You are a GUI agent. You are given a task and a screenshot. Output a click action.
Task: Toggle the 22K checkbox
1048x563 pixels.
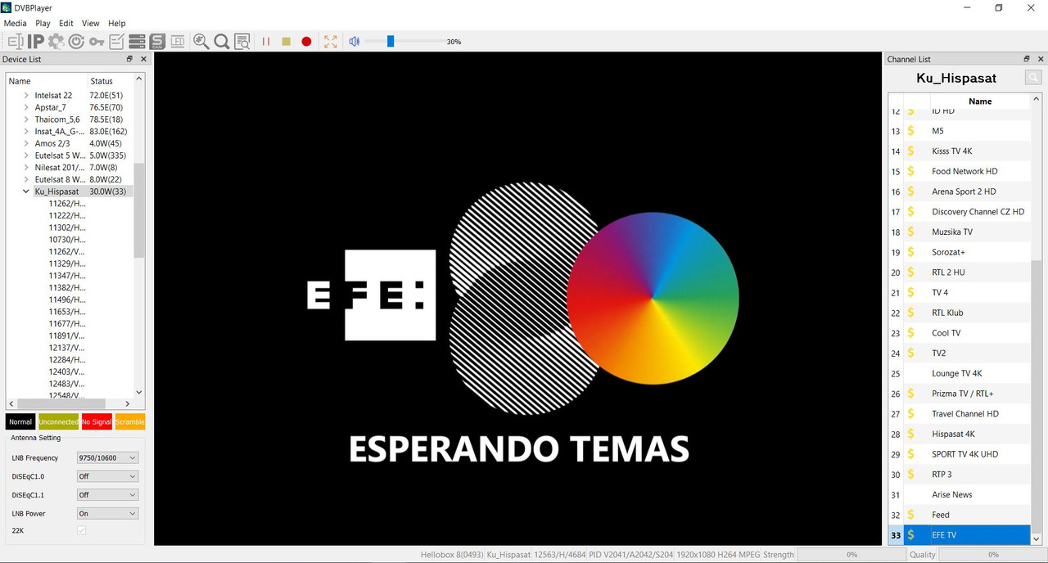81,531
